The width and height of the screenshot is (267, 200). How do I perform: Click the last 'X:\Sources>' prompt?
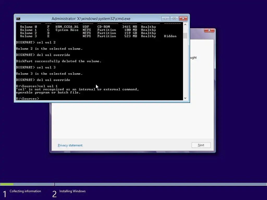click(x=27, y=99)
